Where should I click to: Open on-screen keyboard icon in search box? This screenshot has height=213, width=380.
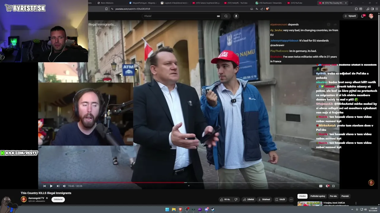tap(218, 16)
